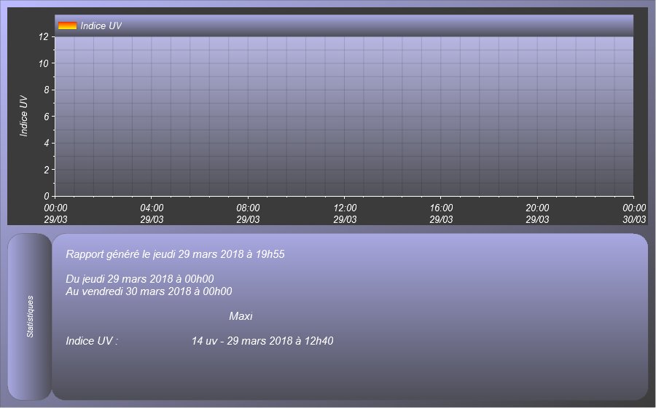656x408 pixels.
Task: Click the 0 value on the y-axis
Action: click(x=47, y=196)
